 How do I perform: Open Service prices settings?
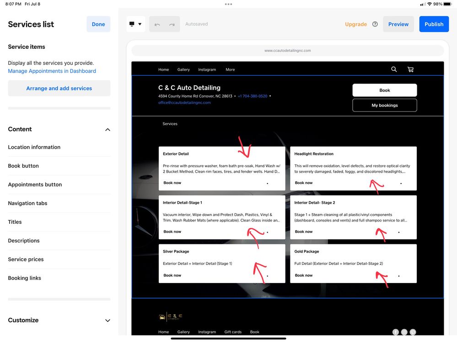(x=26, y=259)
